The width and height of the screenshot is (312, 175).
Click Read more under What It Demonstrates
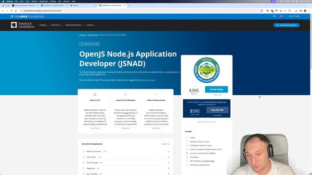click(x=156, y=128)
